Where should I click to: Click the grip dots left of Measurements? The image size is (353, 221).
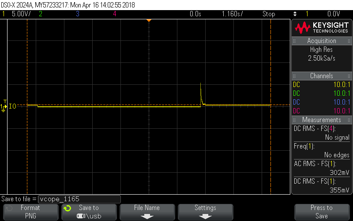(x=294, y=120)
